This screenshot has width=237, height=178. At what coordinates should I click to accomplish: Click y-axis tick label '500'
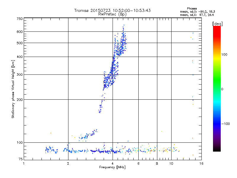coord(20,43)
